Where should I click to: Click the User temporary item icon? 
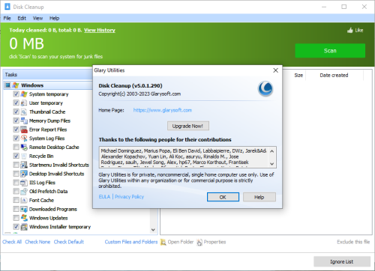(24, 103)
